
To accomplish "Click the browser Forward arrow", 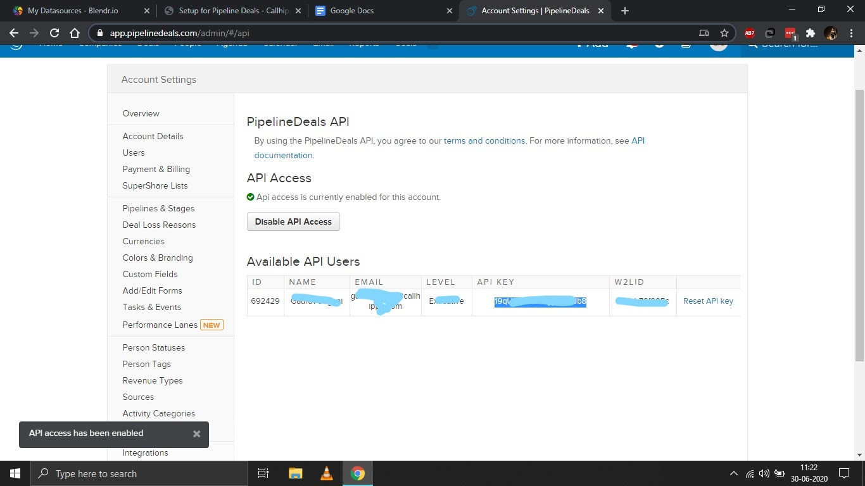I will tap(34, 33).
